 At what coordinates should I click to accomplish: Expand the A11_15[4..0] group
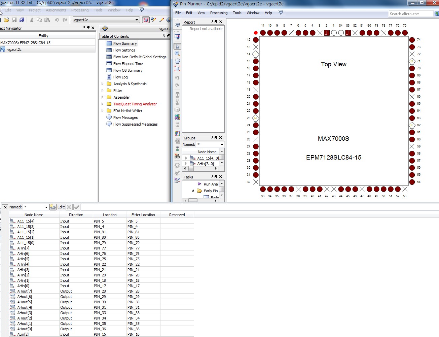coord(186,158)
